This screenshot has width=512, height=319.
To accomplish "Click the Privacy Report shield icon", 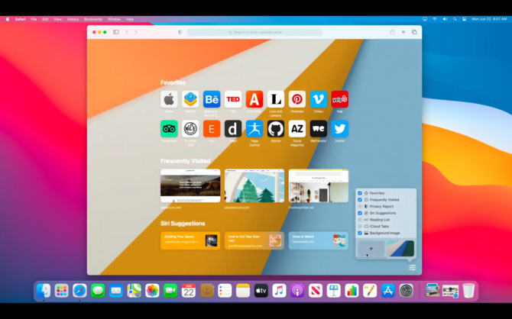I will [x=180, y=32].
